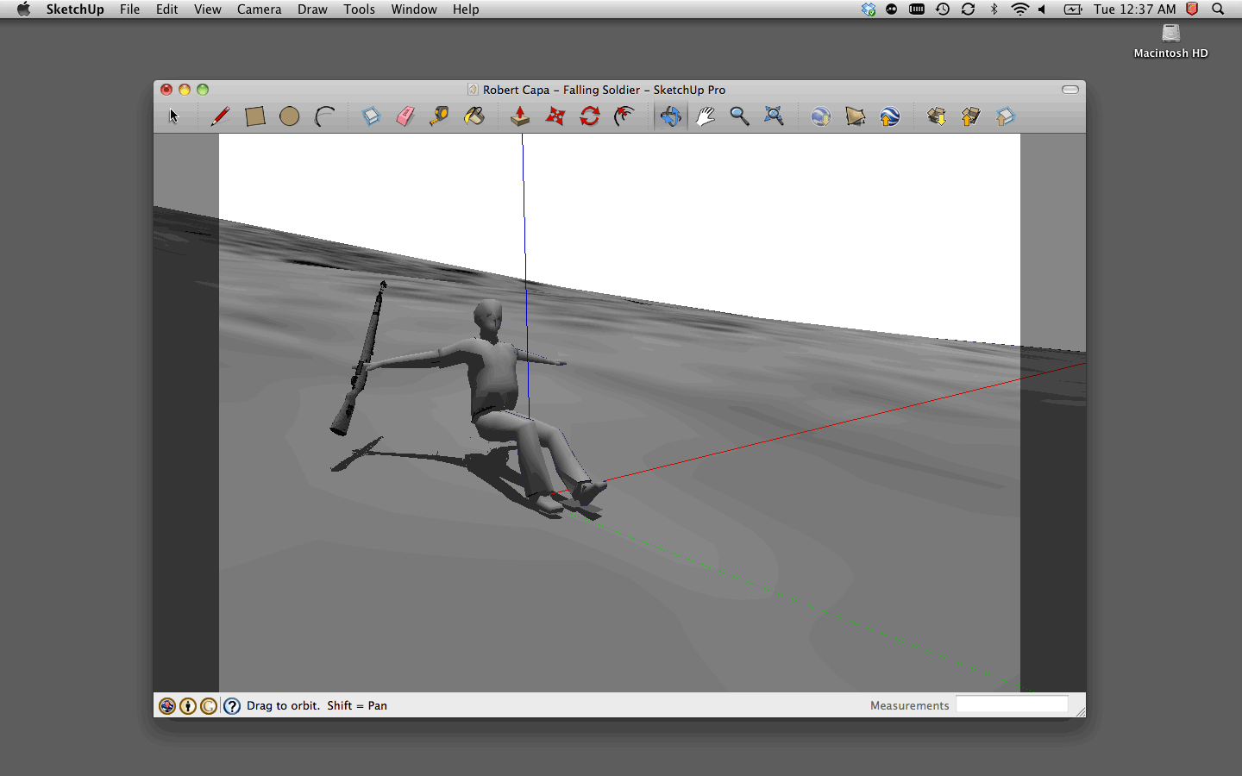Image resolution: width=1242 pixels, height=776 pixels.
Task: Click the Spotlight search icon
Action: tap(1218, 9)
